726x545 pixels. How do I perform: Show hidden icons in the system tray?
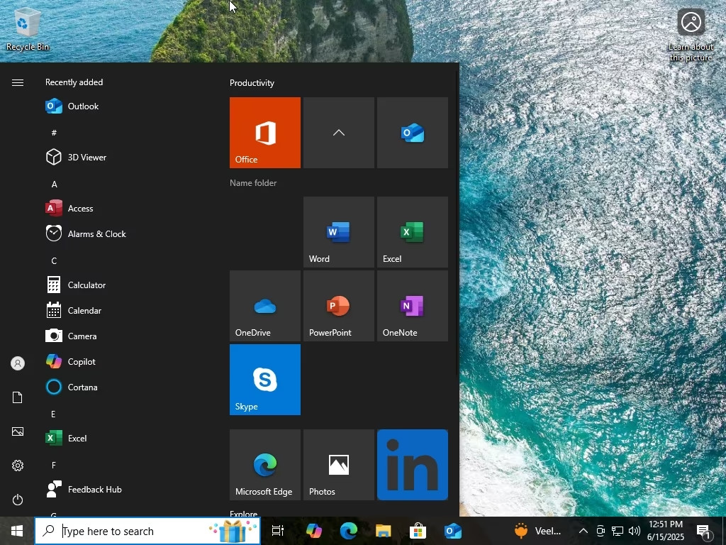tap(583, 531)
